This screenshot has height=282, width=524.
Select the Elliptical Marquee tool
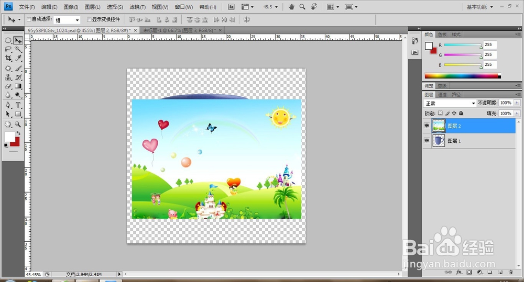[x=8, y=40]
